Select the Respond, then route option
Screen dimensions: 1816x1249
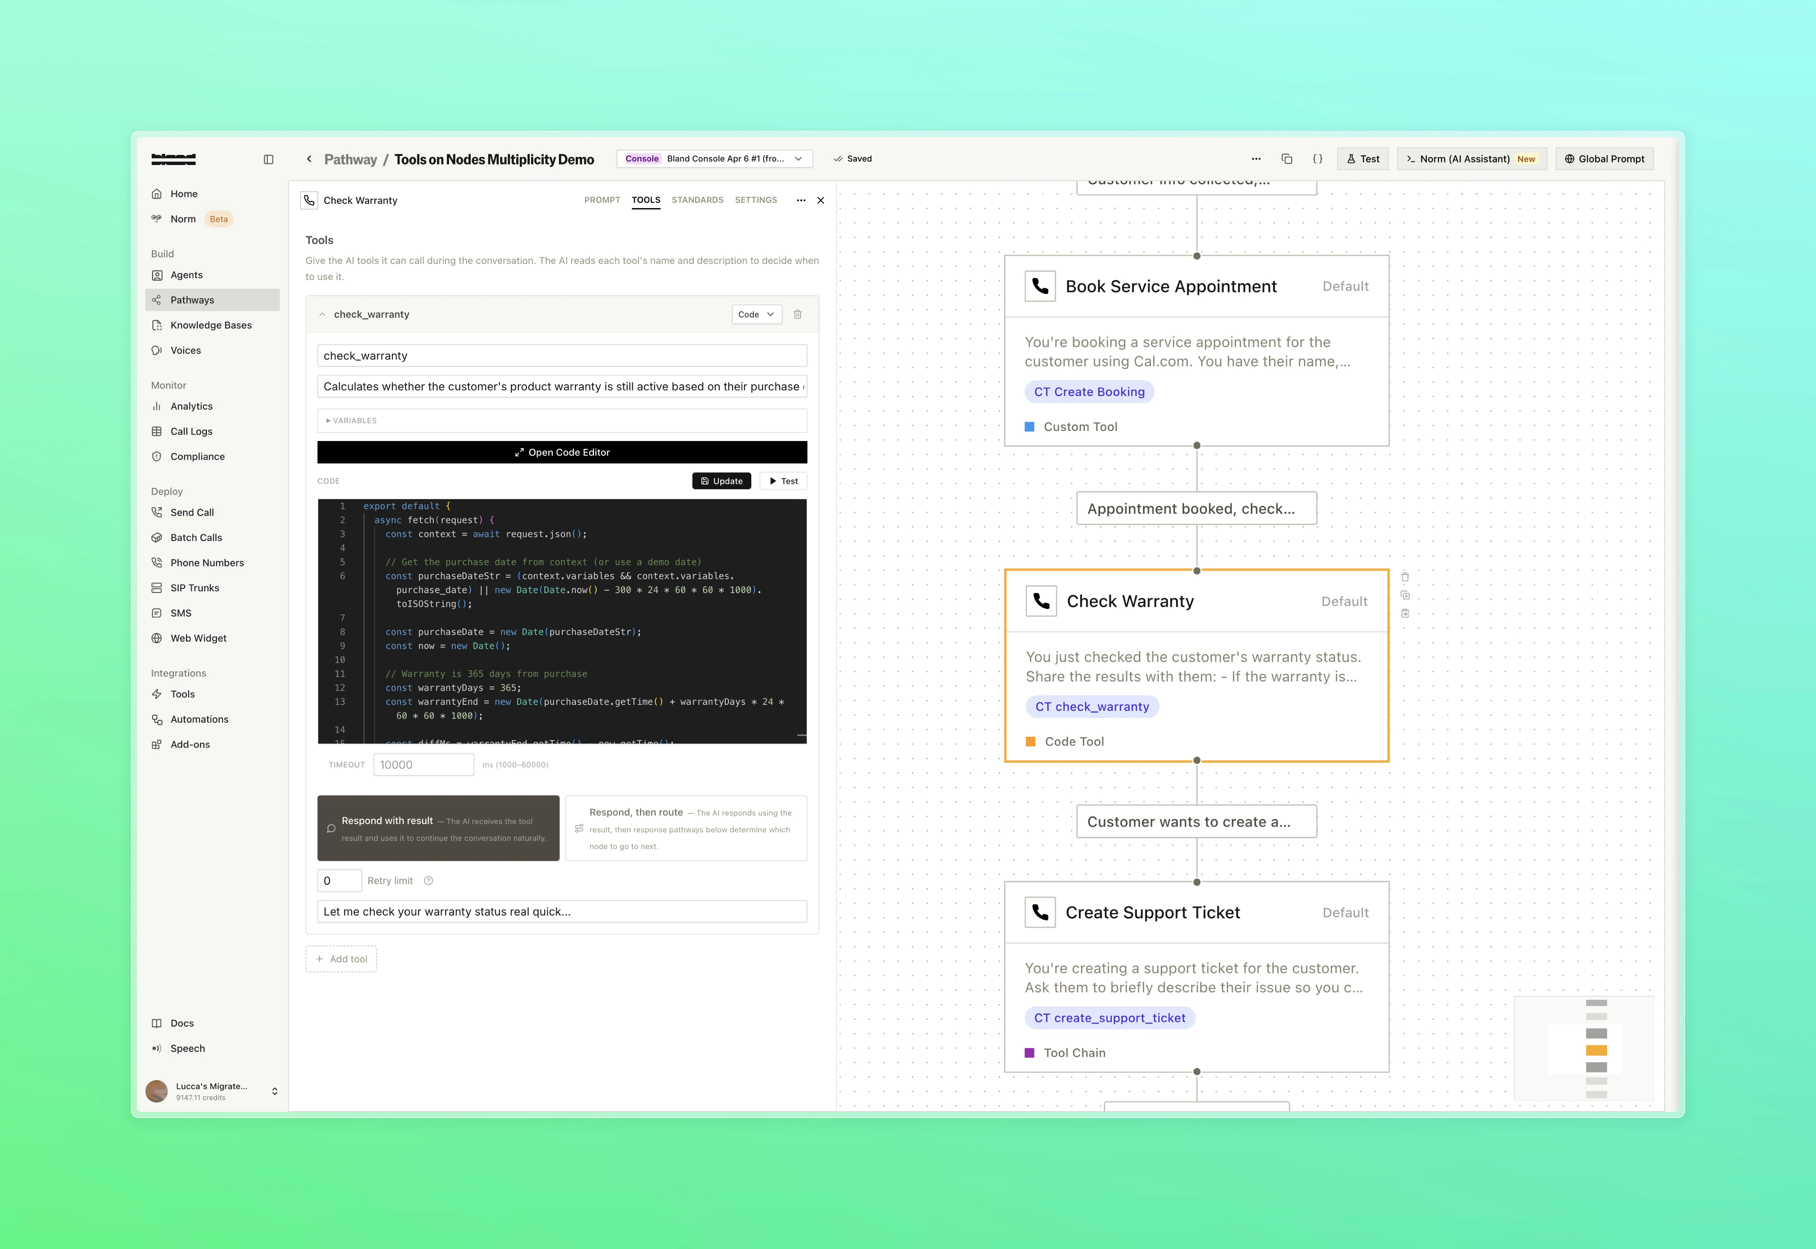[686, 828]
